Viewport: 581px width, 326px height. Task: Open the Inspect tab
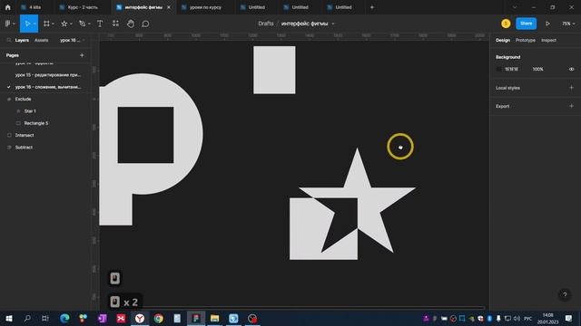[548, 40]
